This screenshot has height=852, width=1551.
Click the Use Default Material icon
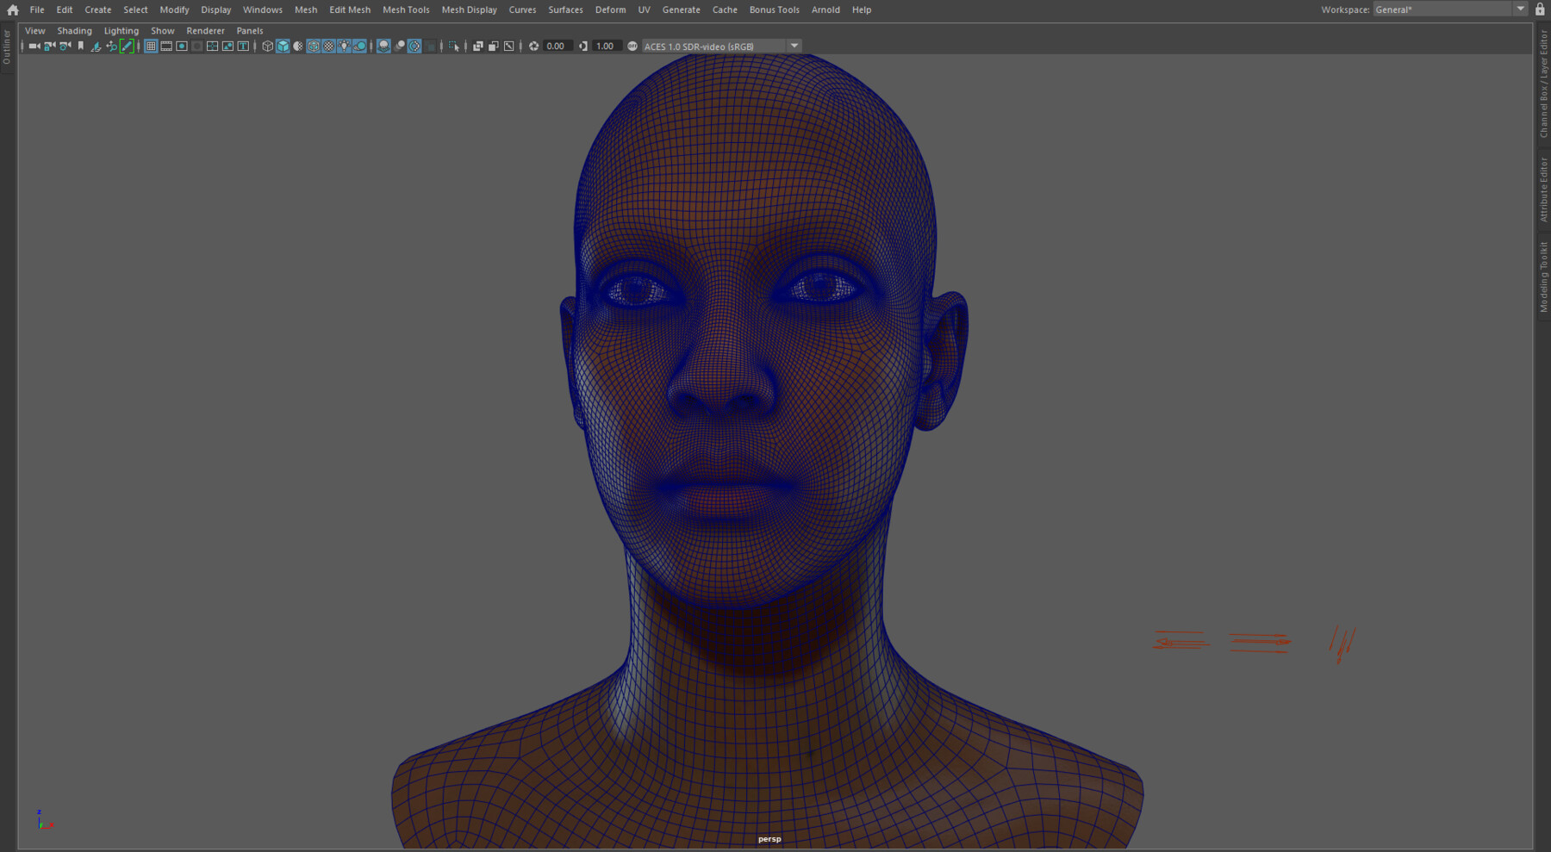[x=298, y=47]
